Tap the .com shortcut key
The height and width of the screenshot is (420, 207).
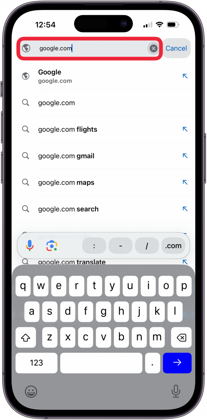coord(173,246)
